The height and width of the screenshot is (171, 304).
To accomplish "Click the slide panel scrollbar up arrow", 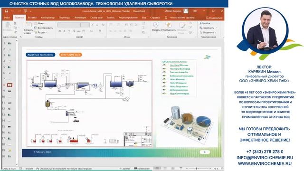I will [17, 40].
